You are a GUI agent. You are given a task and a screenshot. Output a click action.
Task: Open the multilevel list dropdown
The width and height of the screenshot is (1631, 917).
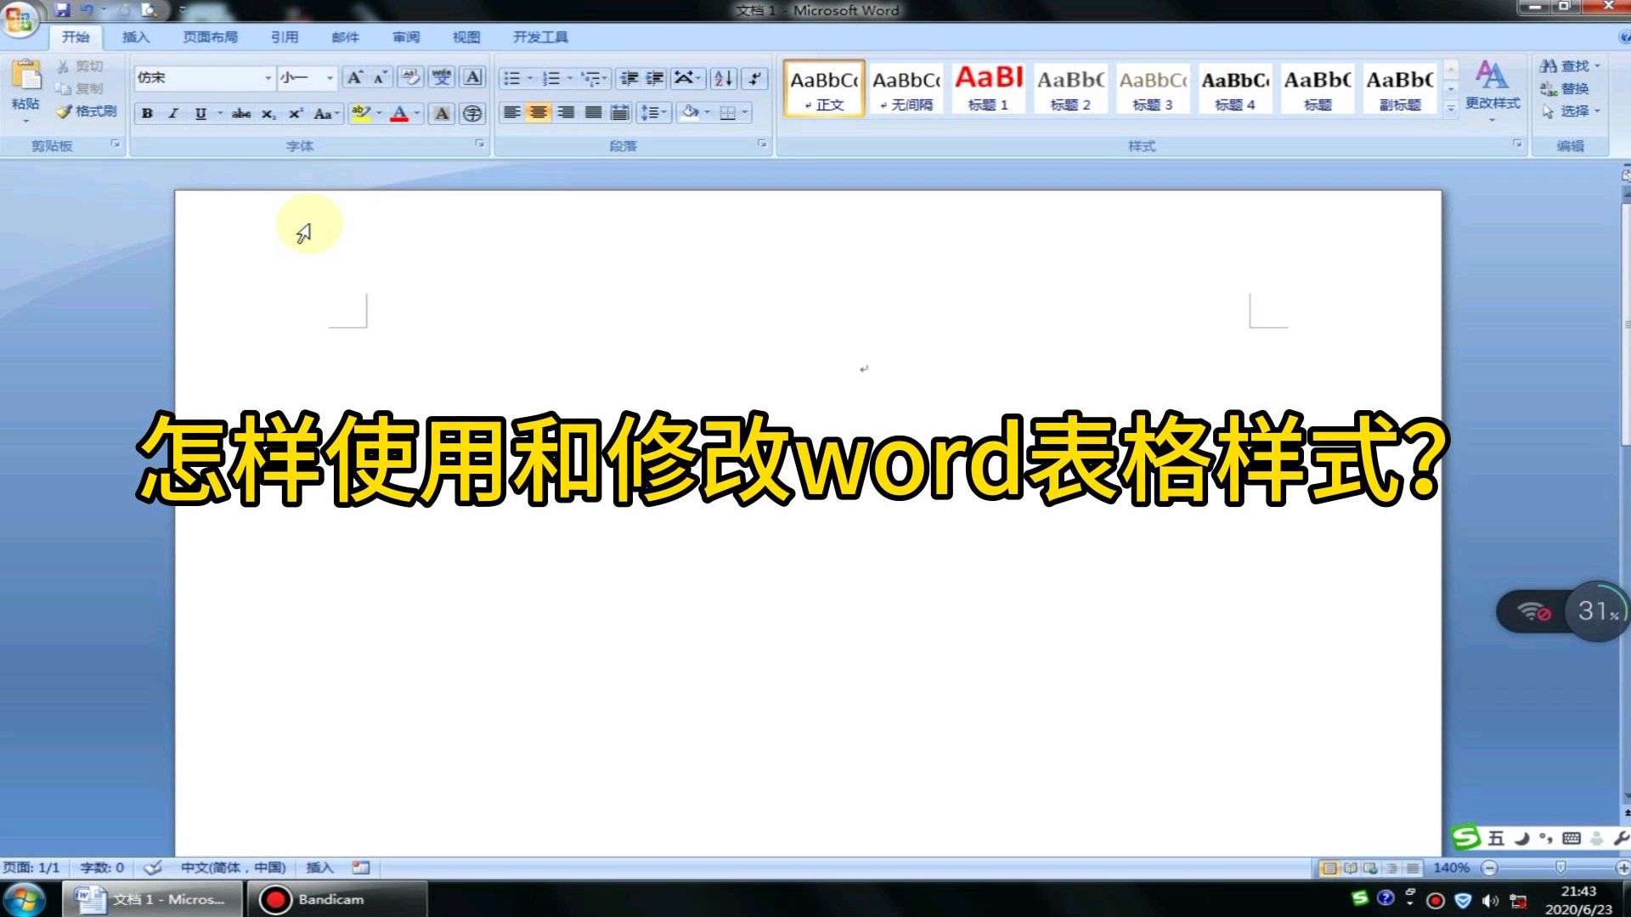(x=595, y=78)
